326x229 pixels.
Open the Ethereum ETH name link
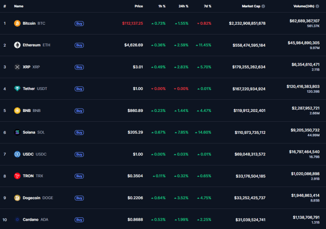tap(36, 45)
